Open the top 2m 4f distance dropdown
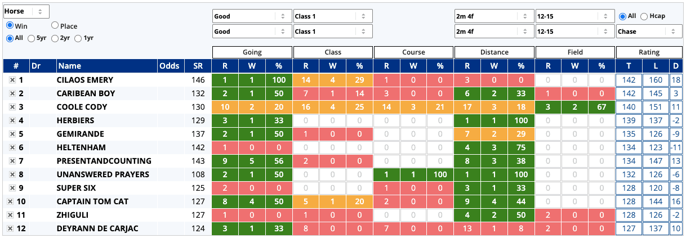Image resolution: width=686 pixels, height=238 pixels. point(493,16)
